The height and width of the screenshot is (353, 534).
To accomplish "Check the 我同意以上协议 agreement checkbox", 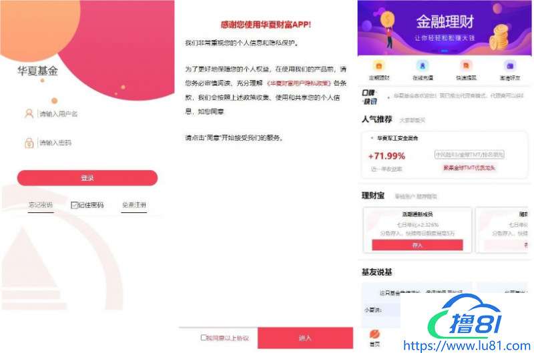I will [x=204, y=338].
